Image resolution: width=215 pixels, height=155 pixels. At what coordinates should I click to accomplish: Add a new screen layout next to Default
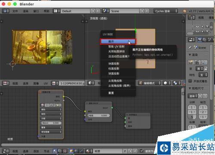[x=93, y=11]
